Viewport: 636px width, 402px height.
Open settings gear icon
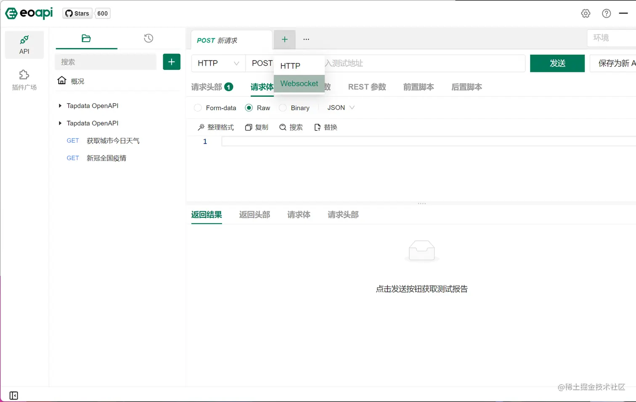pos(586,13)
